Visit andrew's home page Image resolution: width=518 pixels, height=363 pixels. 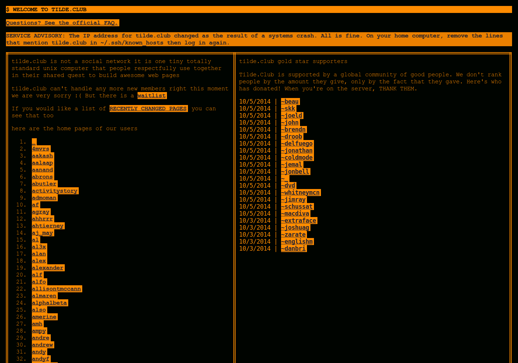tap(42, 345)
